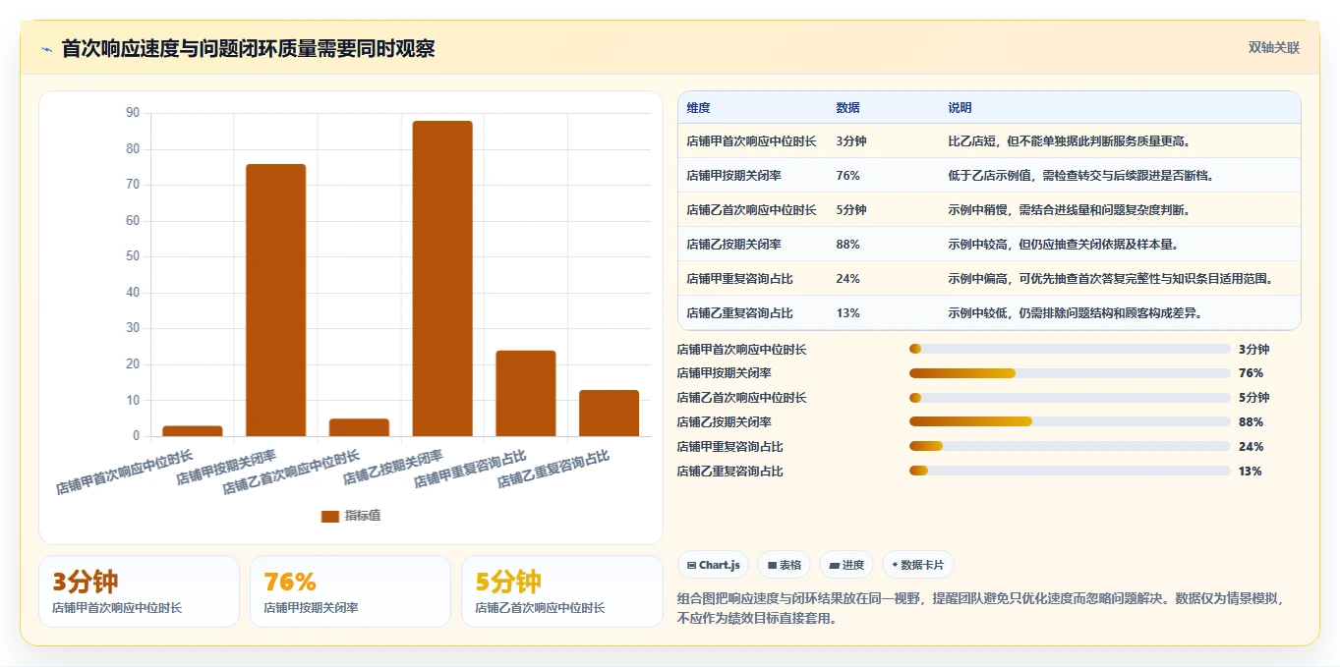Screen dimensions: 1340x667
Task: Open the 76% data card
Action: click(350, 591)
